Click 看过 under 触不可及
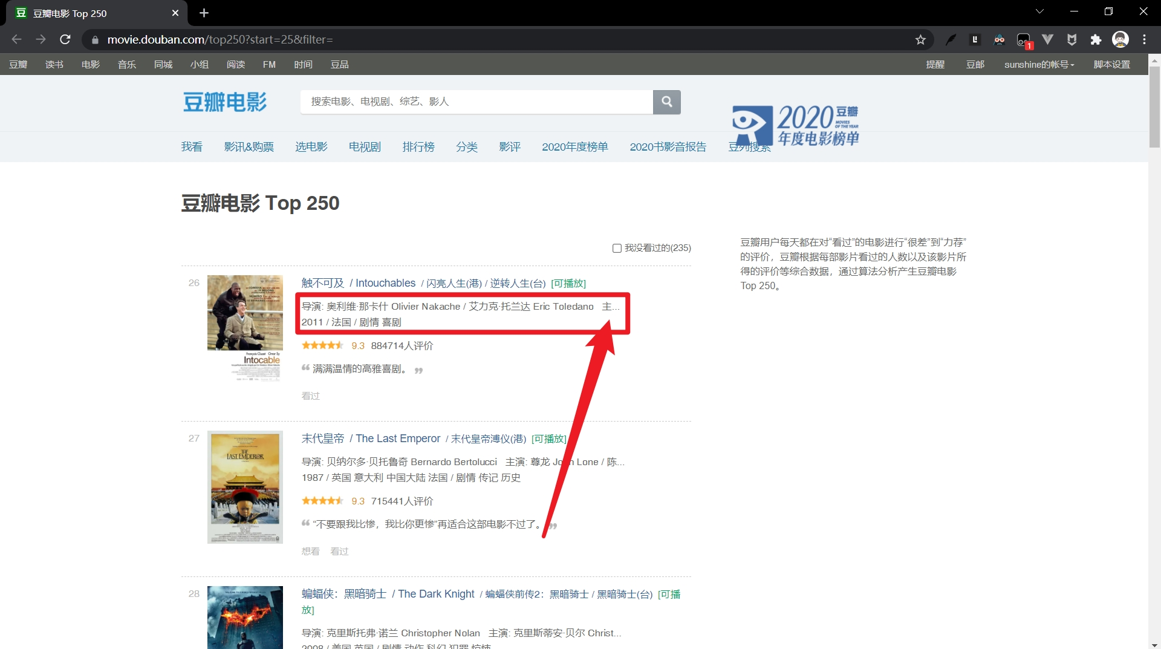1161x649 pixels. (x=311, y=396)
